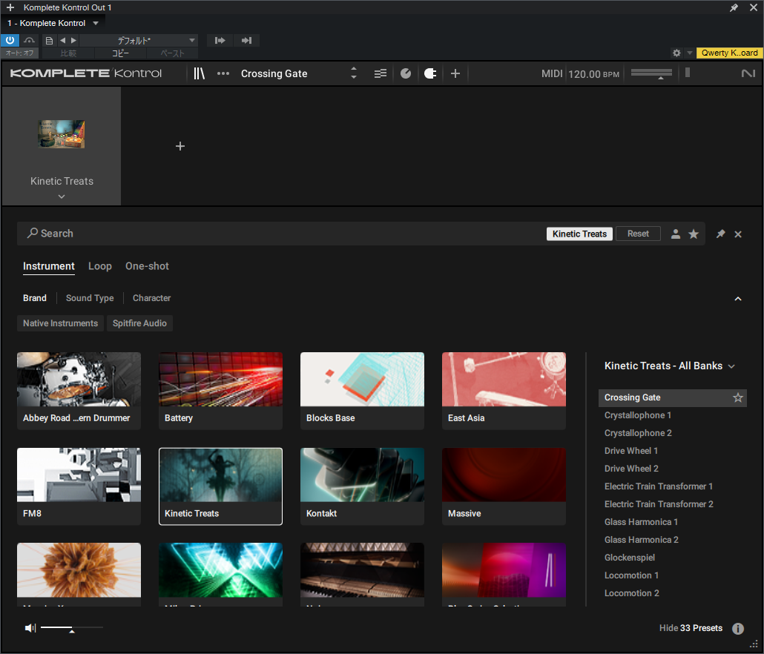This screenshot has height=654, width=764.
Task: Select the Blocks Base product tile
Action: point(362,391)
